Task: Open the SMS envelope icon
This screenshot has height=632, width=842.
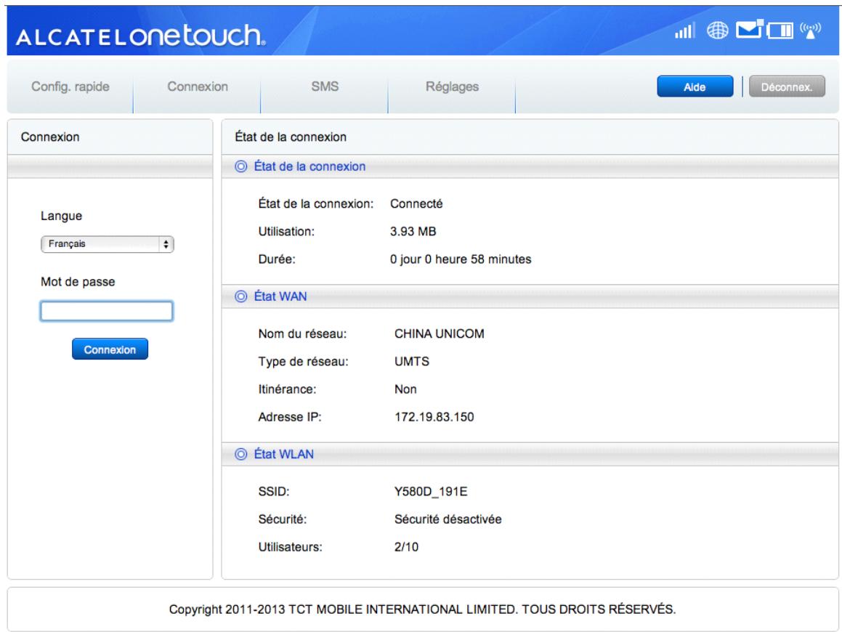Action: tap(750, 30)
